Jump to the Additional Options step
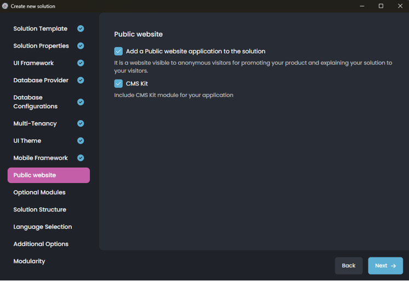Viewport: 409px width, 281px height. point(41,244)
